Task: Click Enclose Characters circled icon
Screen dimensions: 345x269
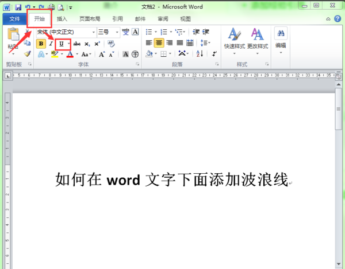Action: pos(135,54)
